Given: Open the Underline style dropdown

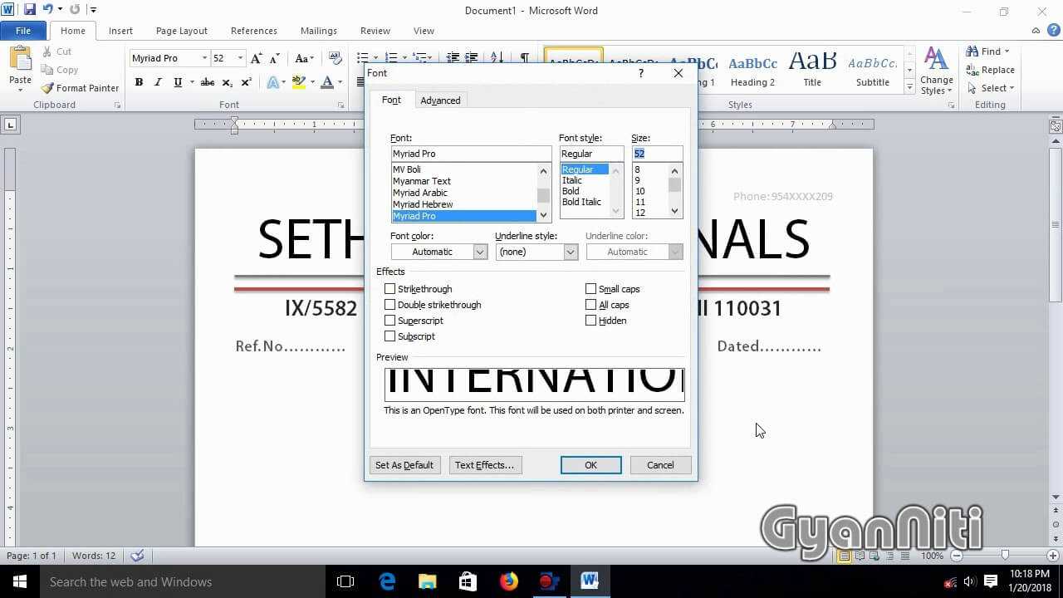Looking at the screenshot, I should tap(571, 252).
